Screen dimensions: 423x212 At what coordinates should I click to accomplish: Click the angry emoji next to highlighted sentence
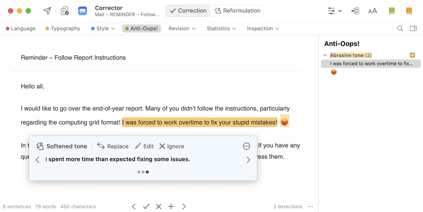point(285,122)
